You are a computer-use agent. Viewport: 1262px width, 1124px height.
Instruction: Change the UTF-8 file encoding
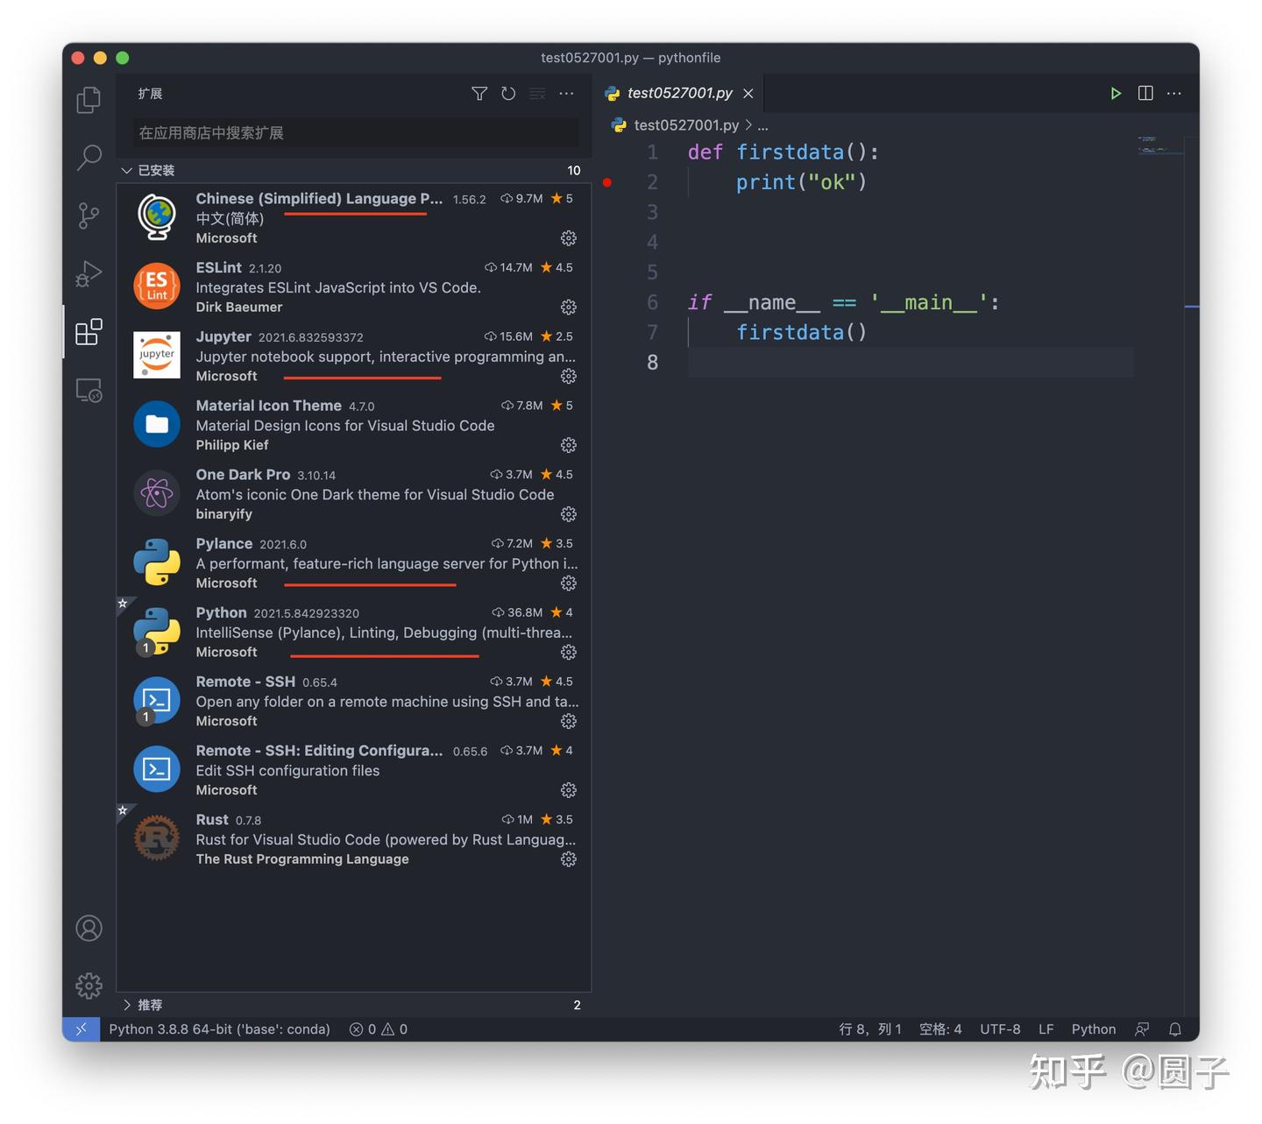click(1000, 1029)
